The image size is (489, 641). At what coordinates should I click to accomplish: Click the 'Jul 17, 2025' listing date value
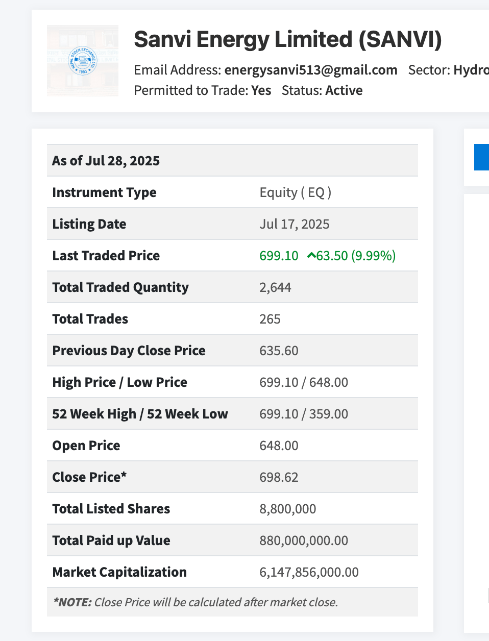pyautogui.click(x=295, y=224)
